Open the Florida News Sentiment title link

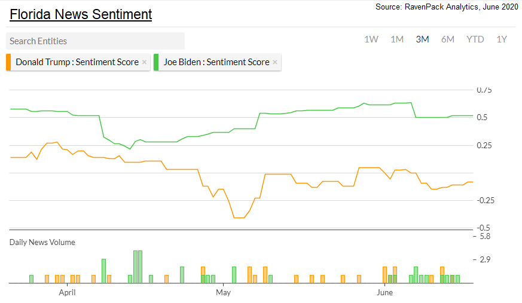[81, 14]
